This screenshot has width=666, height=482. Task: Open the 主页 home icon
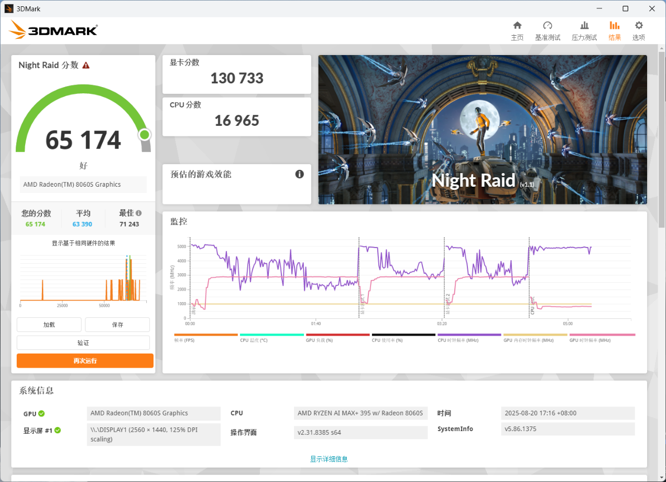click(x=517, y=26)
